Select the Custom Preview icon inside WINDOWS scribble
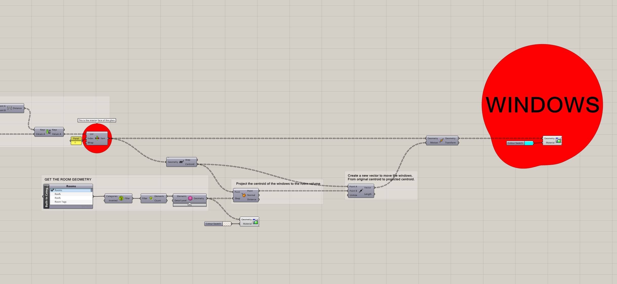The image size is (617, 284). click(x=558, y=140)
